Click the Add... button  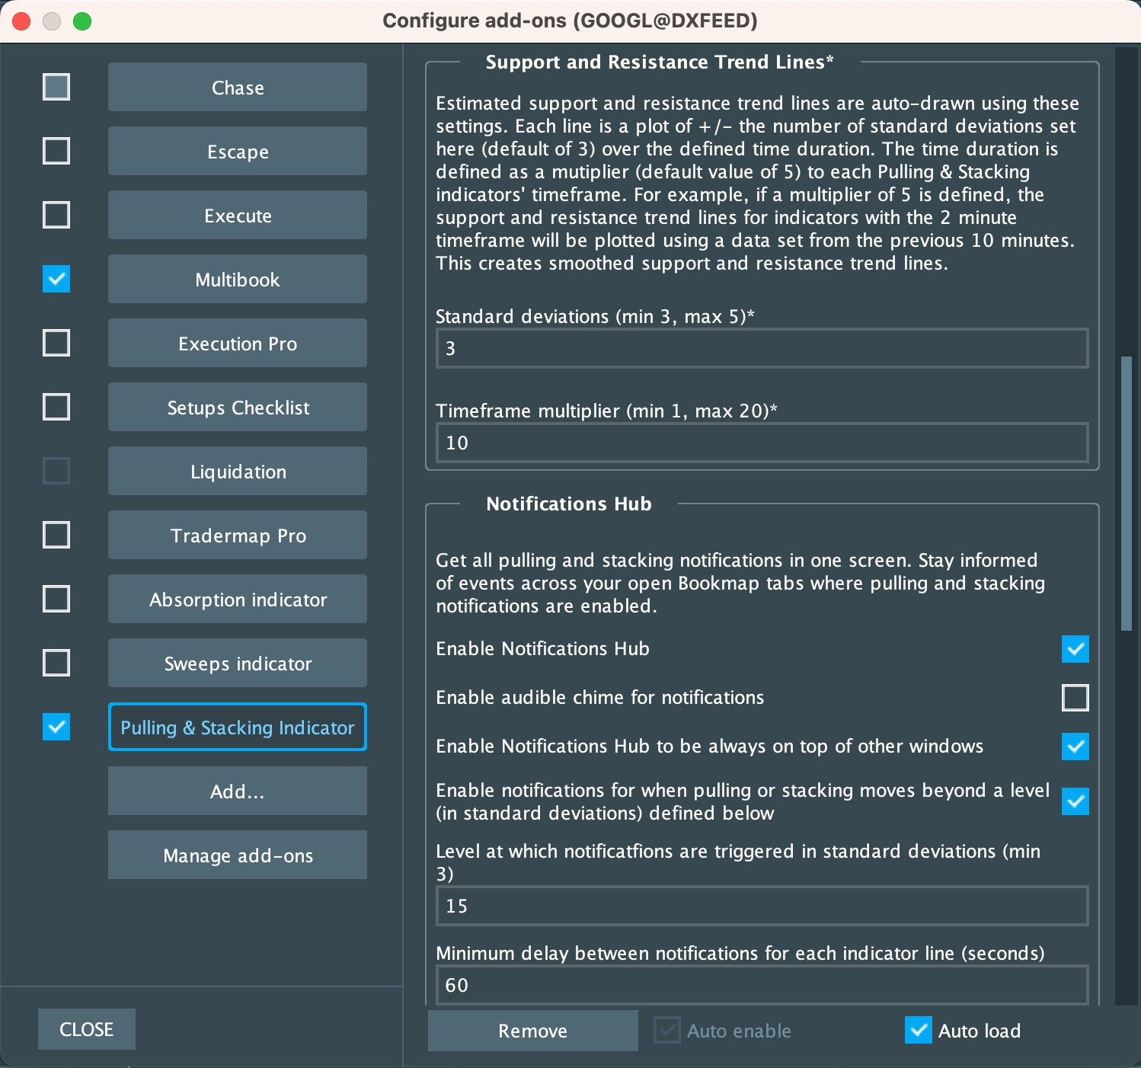pyautogui.click(x=238, y=791)
